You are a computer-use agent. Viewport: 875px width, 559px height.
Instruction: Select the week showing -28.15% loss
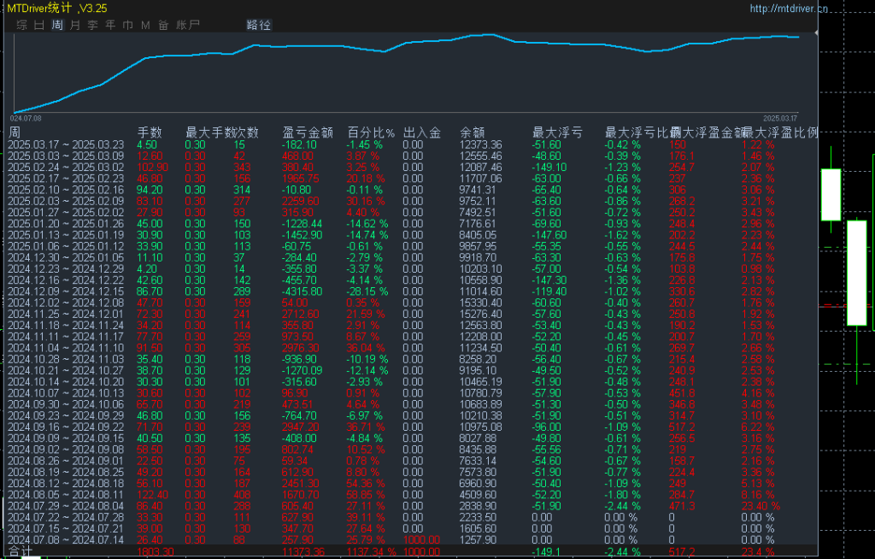click(x=68, y=291)
